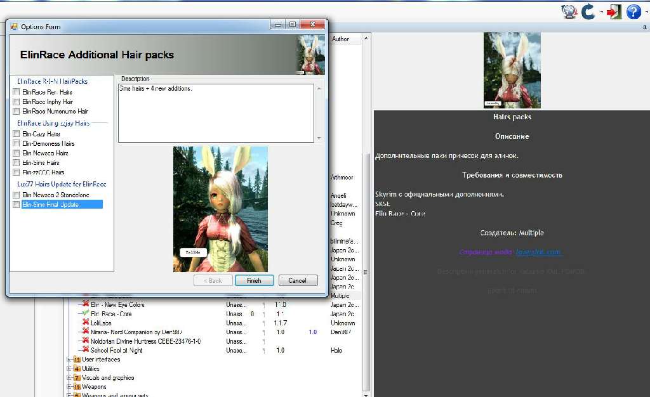Tick the Elin-Sims Hairs checkbox
The width and height of the screenshot is (650, 397).
16,162
